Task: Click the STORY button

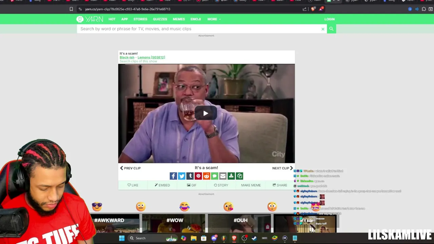Action: pyautogui.click(x=221, y=185)
